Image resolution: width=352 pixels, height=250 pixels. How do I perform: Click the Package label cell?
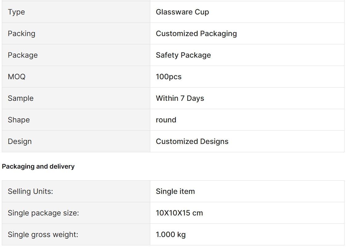pos(76,55)
